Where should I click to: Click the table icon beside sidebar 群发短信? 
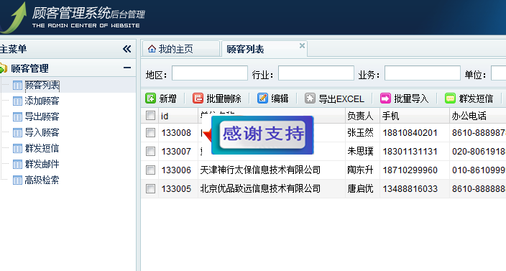(x=17, y=148)
